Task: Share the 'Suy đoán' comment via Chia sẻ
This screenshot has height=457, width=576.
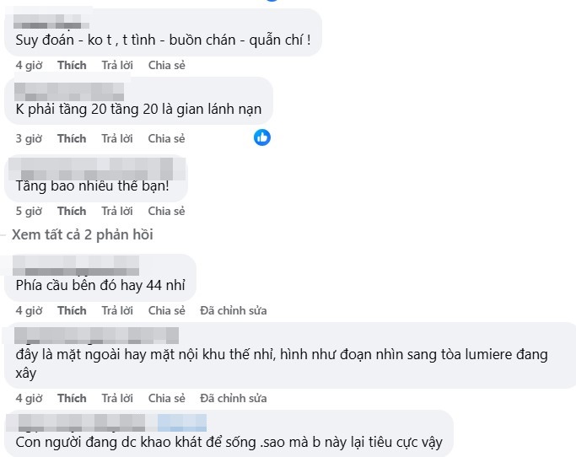Action: click(166, 66)
